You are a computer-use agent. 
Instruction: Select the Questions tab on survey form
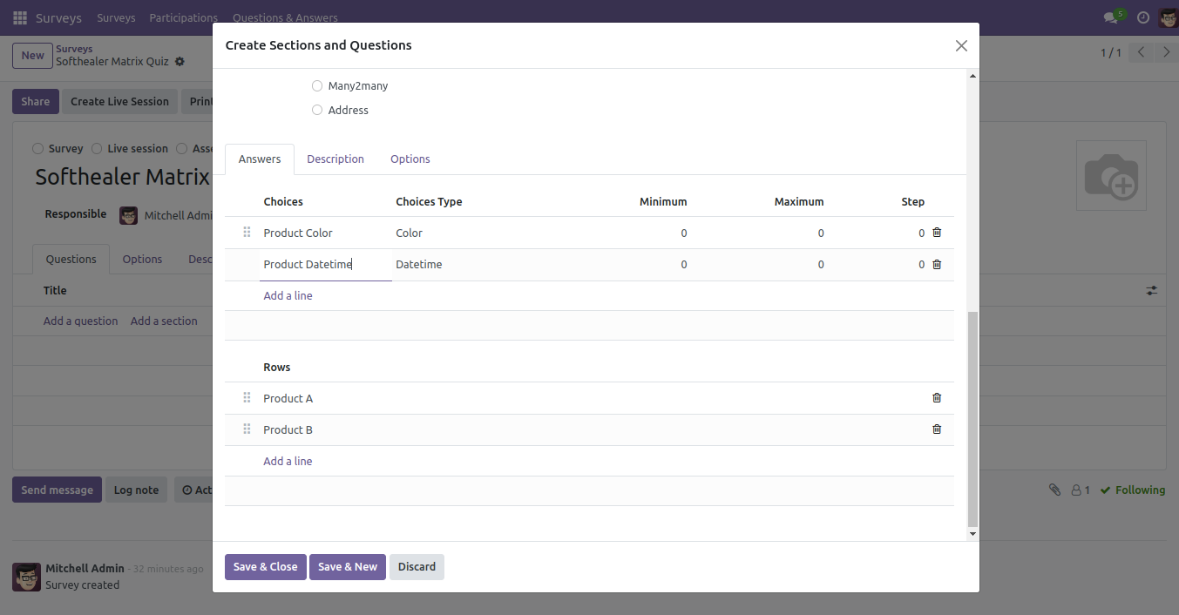[x=71, y=260]
